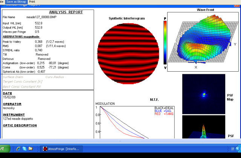This screenshot has height=158, width=241.
Task: Click Peak to Valley value 0,368
Action: tap(38, 42)
